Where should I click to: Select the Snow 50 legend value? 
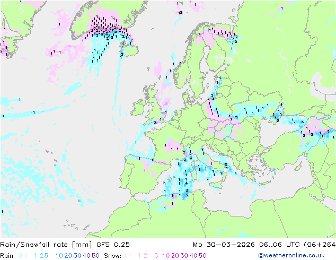202,256
